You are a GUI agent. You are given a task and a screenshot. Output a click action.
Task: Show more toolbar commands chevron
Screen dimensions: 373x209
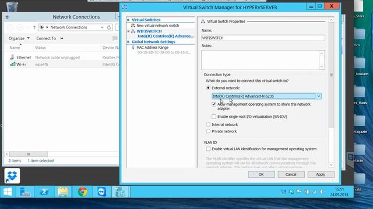(62, 38)
